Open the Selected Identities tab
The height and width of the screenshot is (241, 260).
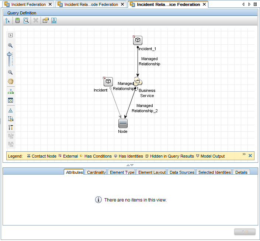tap(214, 172)
